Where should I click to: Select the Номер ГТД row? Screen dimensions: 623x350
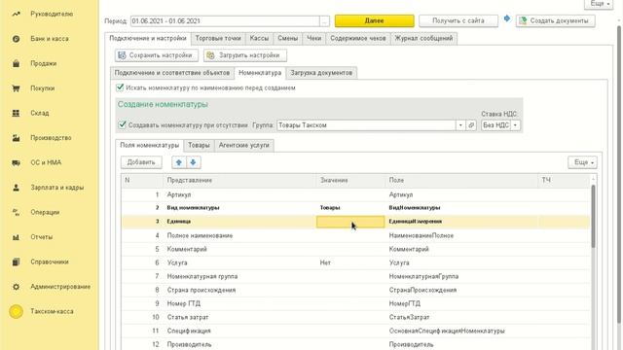click(355, 303)
